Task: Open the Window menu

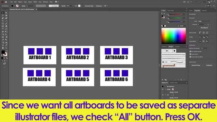Action: pos(45,2)
